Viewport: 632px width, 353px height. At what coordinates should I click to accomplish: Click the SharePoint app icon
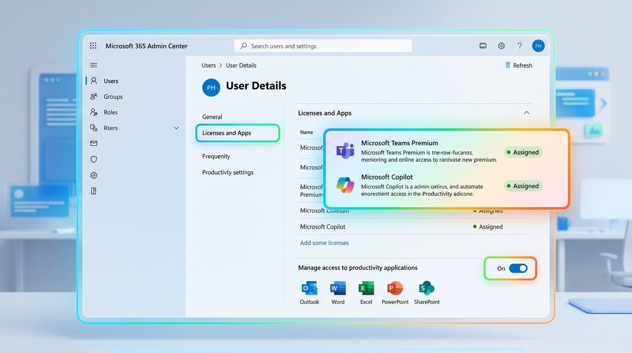tap(427, 289)
